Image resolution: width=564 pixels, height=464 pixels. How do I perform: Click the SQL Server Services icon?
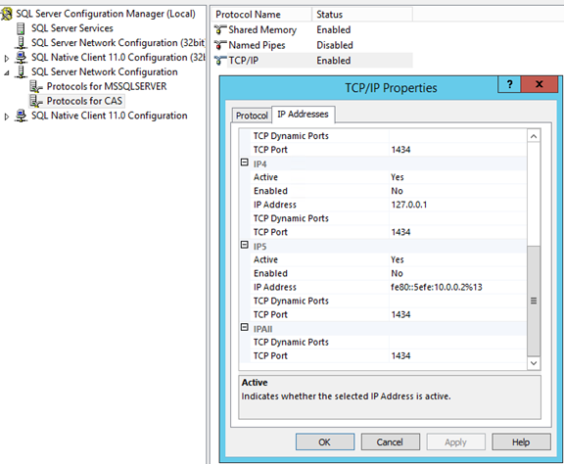tap(22, 28)
